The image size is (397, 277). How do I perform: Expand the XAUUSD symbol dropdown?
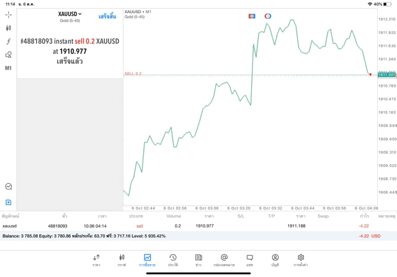69,14
